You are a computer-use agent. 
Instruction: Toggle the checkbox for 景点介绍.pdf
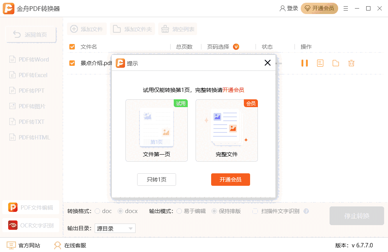[x=72, y=63]
